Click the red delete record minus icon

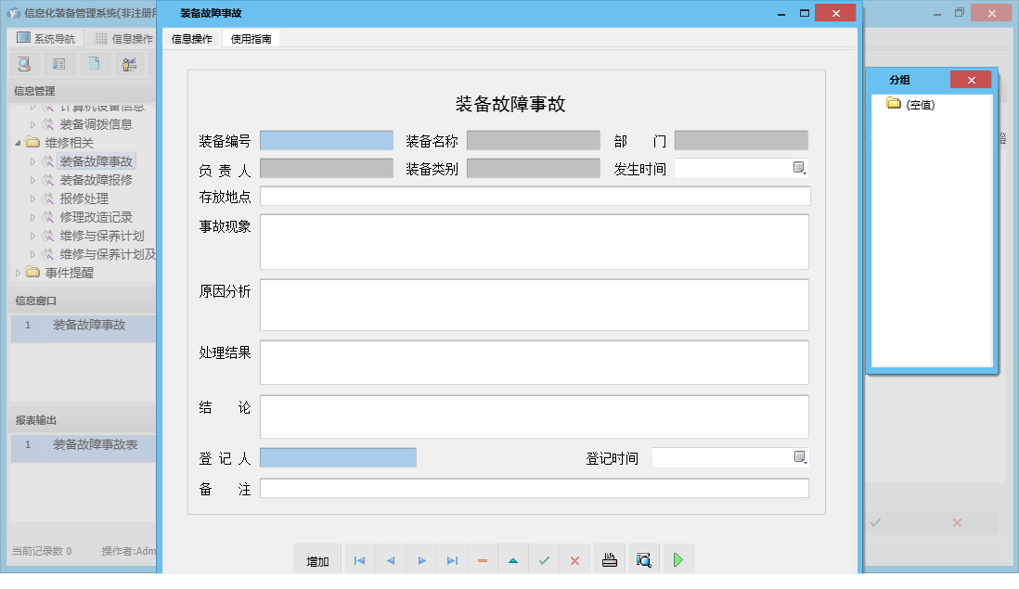[x=483, y=558]
